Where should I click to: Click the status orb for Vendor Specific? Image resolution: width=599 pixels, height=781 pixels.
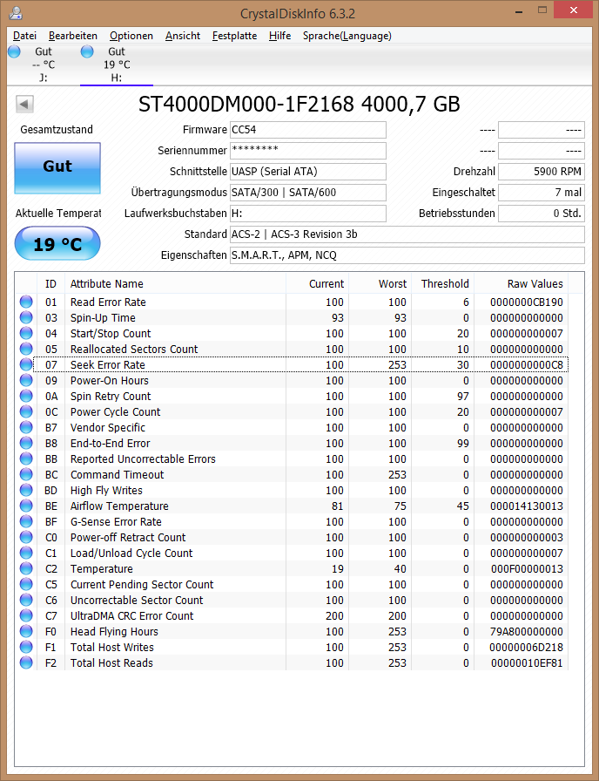26,427
